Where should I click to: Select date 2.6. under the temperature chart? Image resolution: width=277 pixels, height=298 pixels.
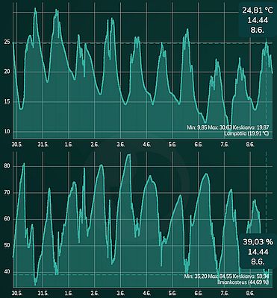coord(95,145)
